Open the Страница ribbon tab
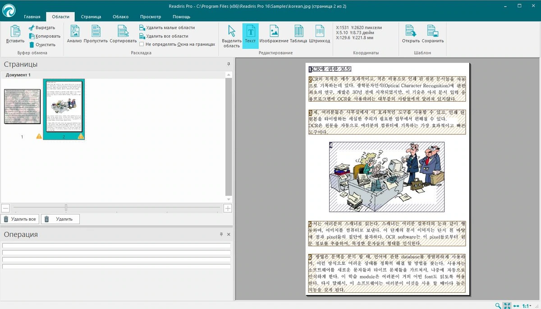 pos(91,17)
